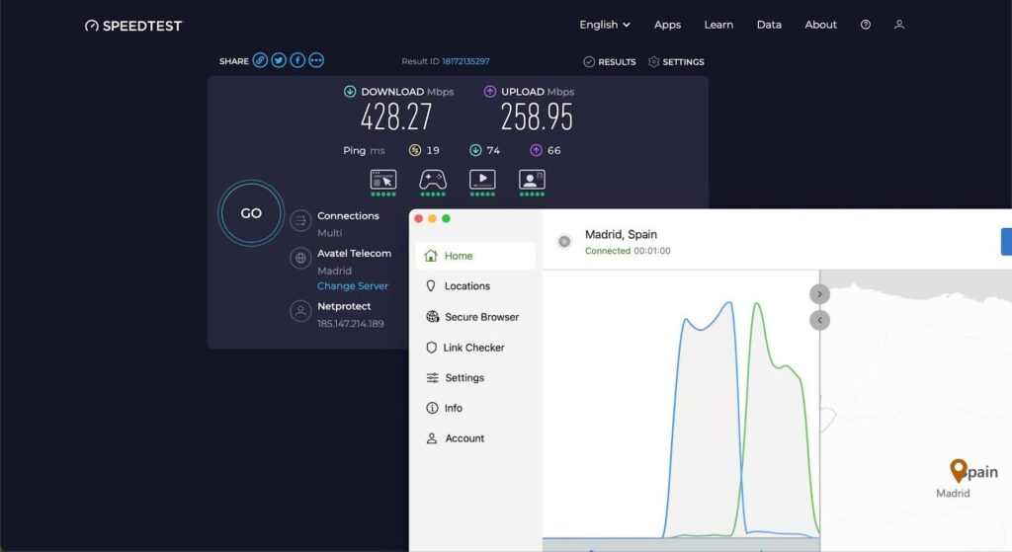
Task: Click the Madrid map pin
Action: [958, 470]
